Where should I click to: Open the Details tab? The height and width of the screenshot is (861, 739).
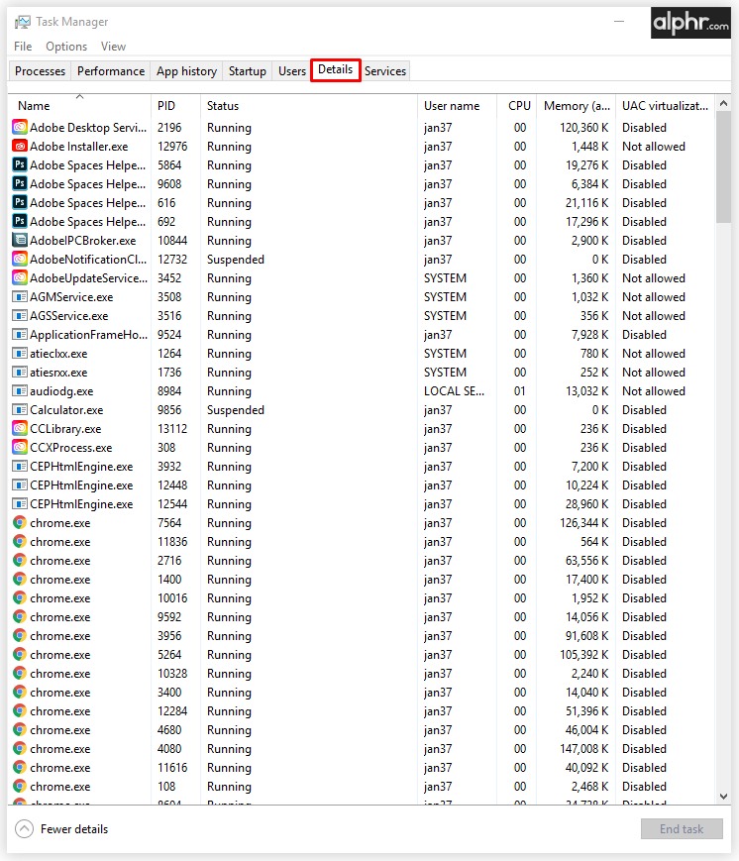[x=336, y=69]
